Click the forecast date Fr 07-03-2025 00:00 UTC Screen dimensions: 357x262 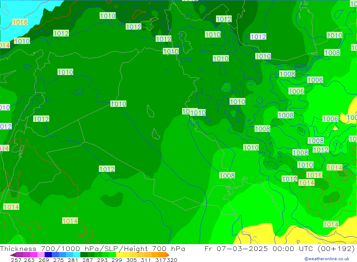[x=259, y=248]
